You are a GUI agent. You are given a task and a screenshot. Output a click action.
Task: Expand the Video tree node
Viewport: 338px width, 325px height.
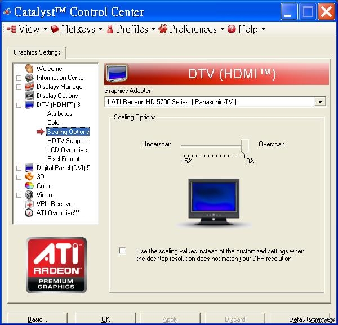[19, 195]
